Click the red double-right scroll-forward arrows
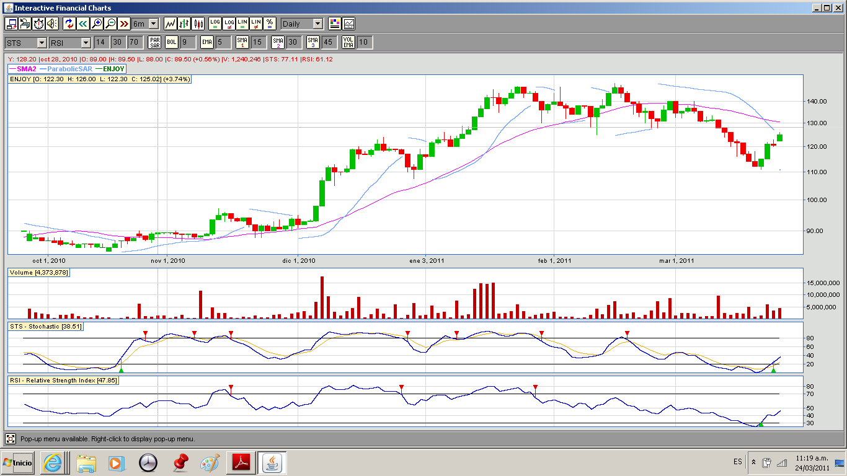 (124, 24)
